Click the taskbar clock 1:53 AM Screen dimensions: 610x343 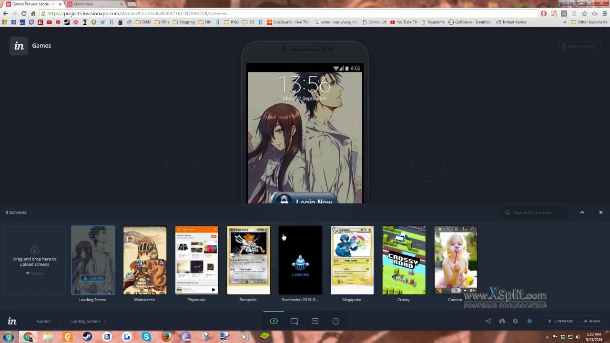click(x=593, y=337)
